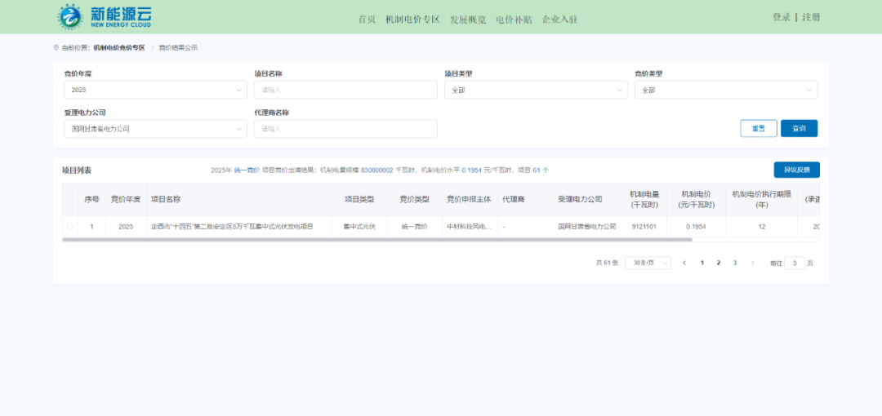This screenshot has width=882, height=416.
Task: Select the radio button in row 1
Action: coord(69,227)
